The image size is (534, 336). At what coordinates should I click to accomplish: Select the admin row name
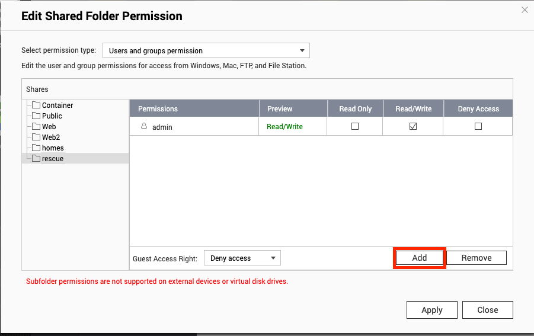[162, 127]
